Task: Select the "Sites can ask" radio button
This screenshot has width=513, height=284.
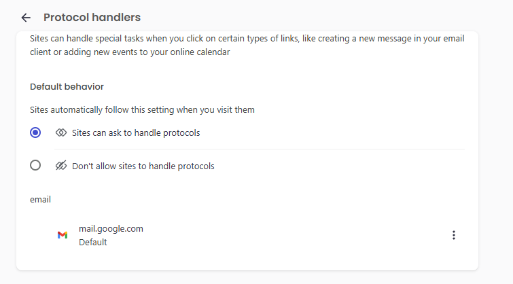Action: 36,133
